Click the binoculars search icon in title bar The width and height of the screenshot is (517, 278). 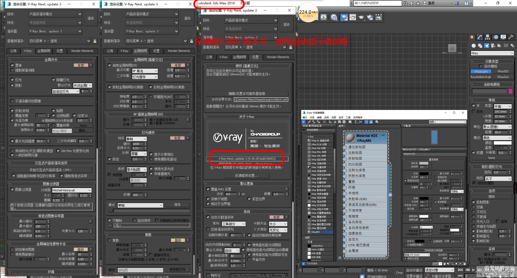[x=405, y=3]
